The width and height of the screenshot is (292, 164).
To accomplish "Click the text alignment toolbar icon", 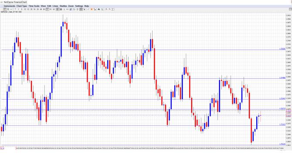I will coord(113,9).
